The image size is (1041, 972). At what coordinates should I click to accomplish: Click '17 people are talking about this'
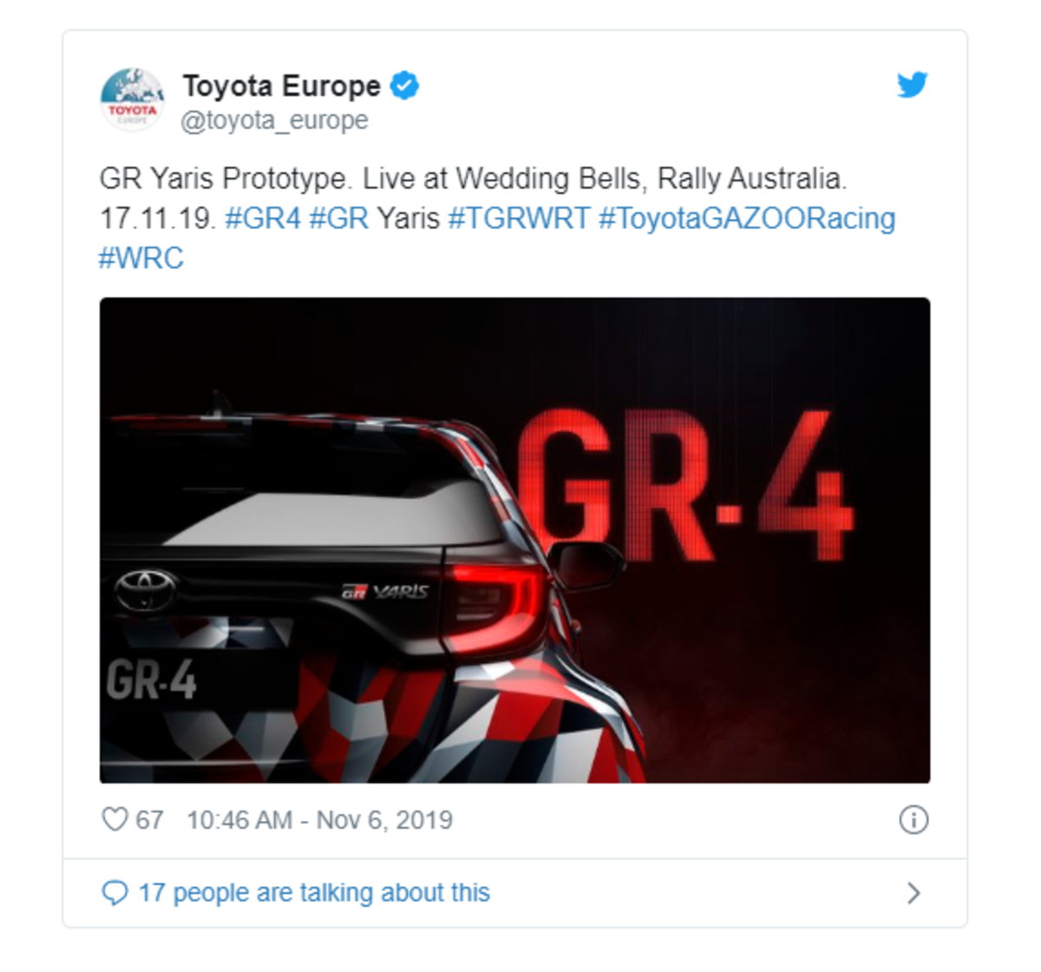point(314,893)
